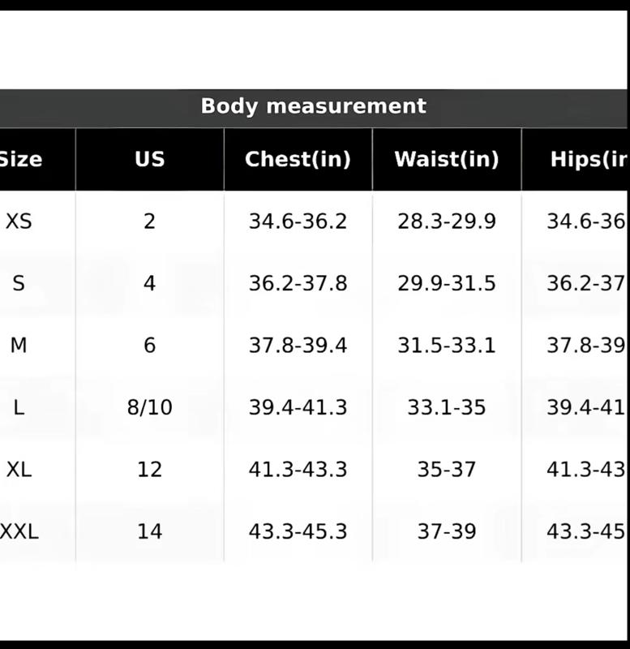Click chest measurement 43.3-45.3

pos(298,531)
